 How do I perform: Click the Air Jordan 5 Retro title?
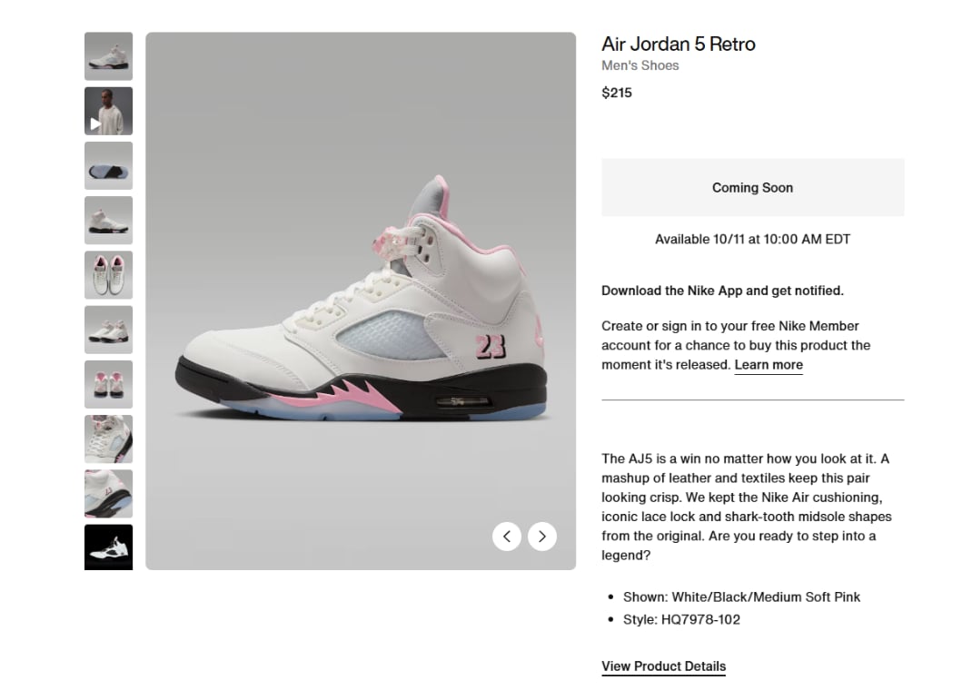679,44
